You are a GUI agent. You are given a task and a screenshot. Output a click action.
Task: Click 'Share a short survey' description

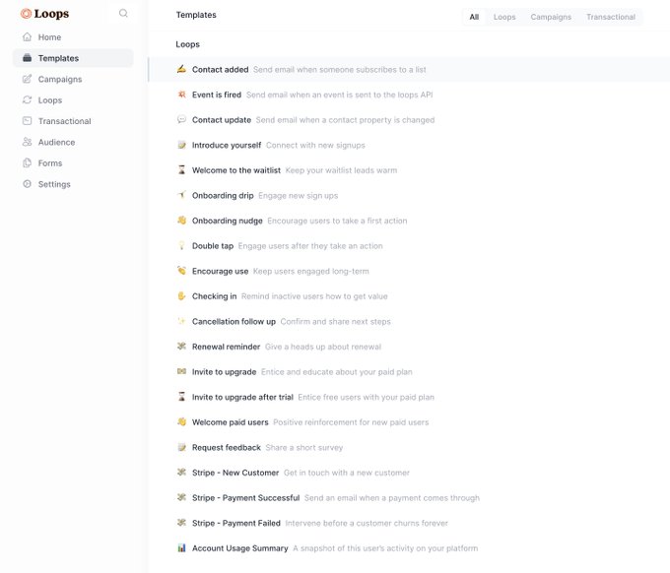tap(304, 447)
